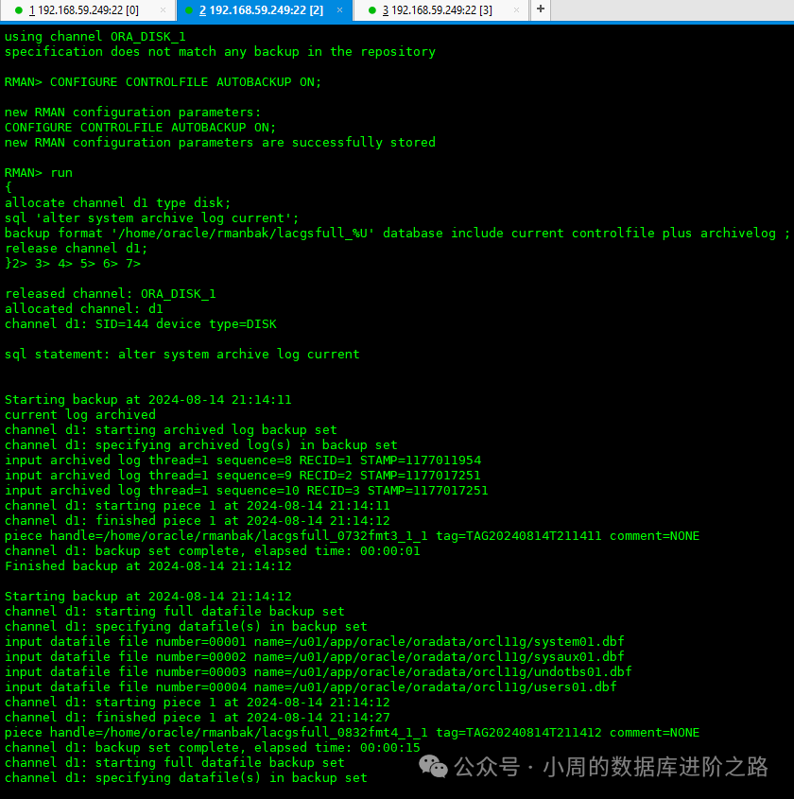This screenshot has width=794, height=799.
Task: Close tab 2 192.168.59.249:22 [2]
Action: click(x=339, y=10)
